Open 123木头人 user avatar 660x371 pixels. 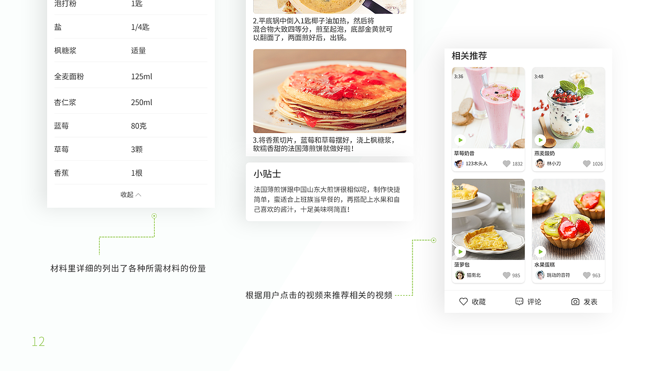click(459, 163)
